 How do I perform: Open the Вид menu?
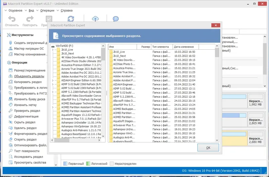coord(31,10)
